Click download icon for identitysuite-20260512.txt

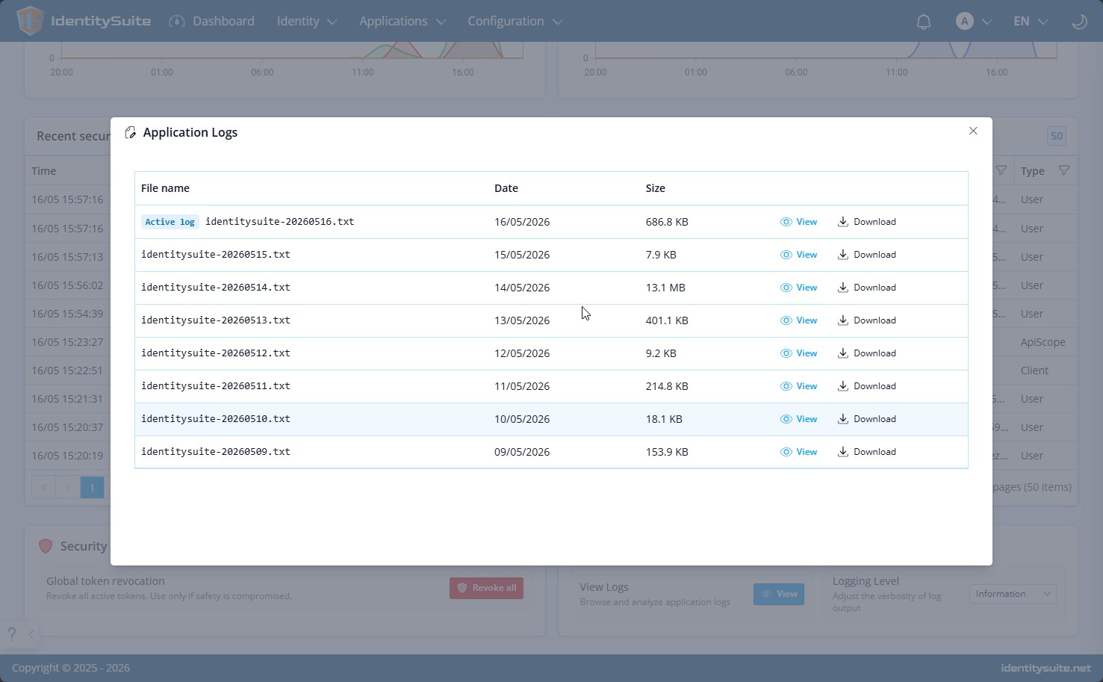click(842, 353)
